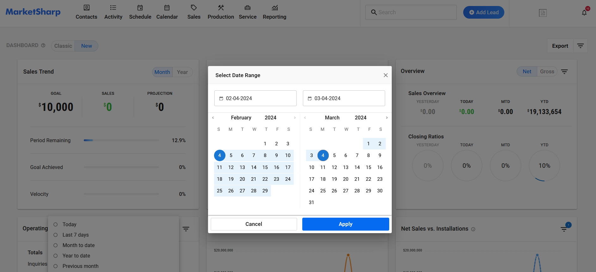Click the start date field 02-04-2024
The image size is (596, 272).
[x=255, y=98]
